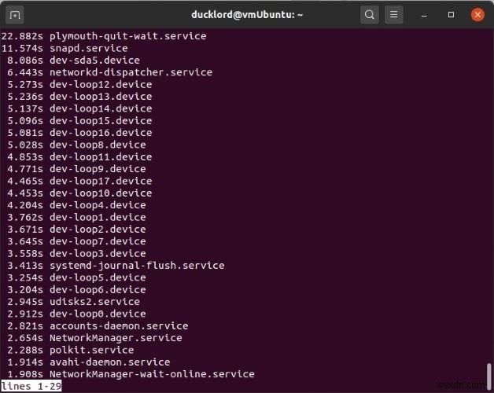Maximize the terminal window
This screenshot has height=393, width=494.
(451, 14)
